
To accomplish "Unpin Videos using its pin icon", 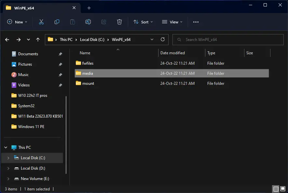I will (x=60, y=85).
